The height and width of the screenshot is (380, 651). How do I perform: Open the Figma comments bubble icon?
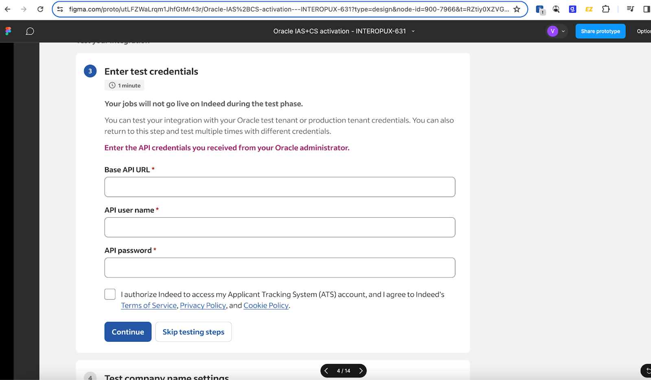coord(30,31)
